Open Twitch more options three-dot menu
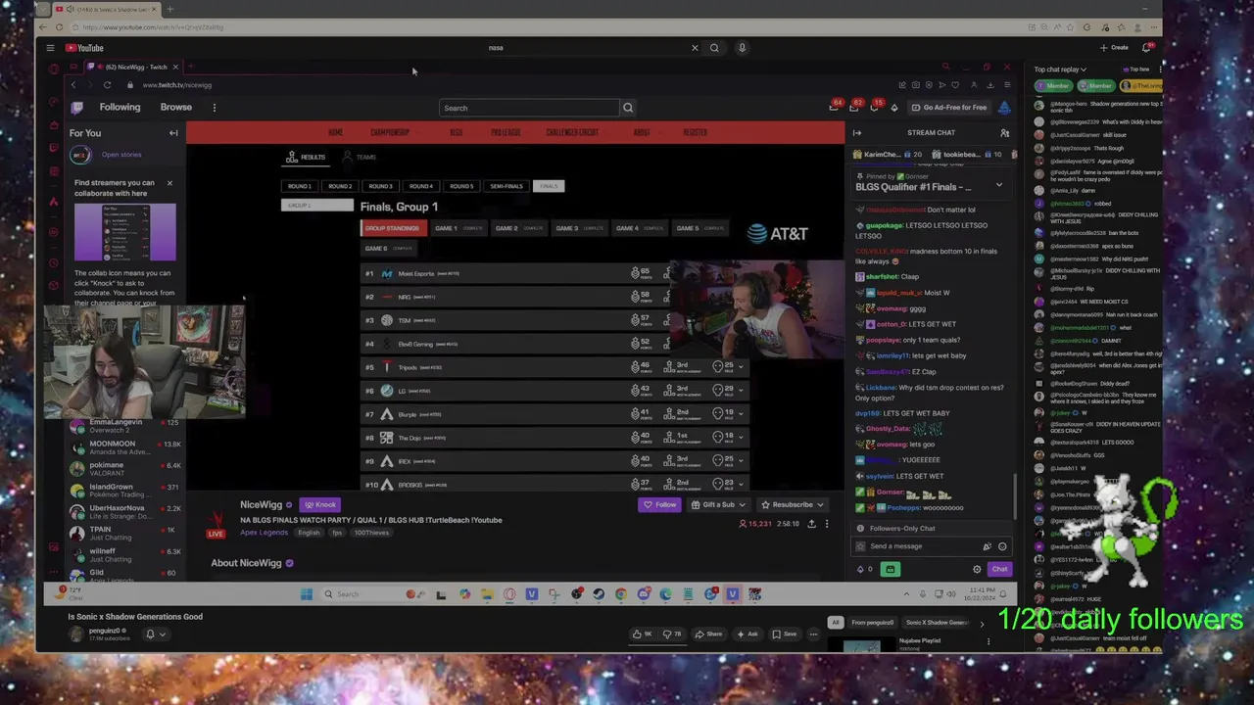This screenshot has height=705, width=1254. click(215, 108)
